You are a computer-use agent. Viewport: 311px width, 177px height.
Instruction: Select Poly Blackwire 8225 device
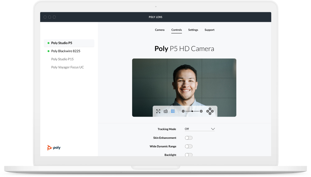point(66,51)
